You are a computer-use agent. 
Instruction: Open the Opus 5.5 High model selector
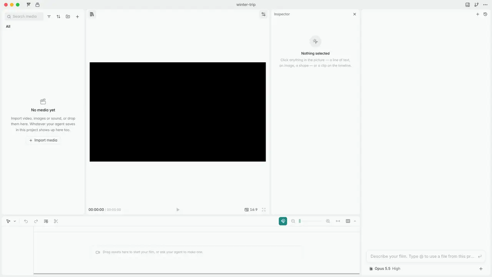tap(384, 269)
